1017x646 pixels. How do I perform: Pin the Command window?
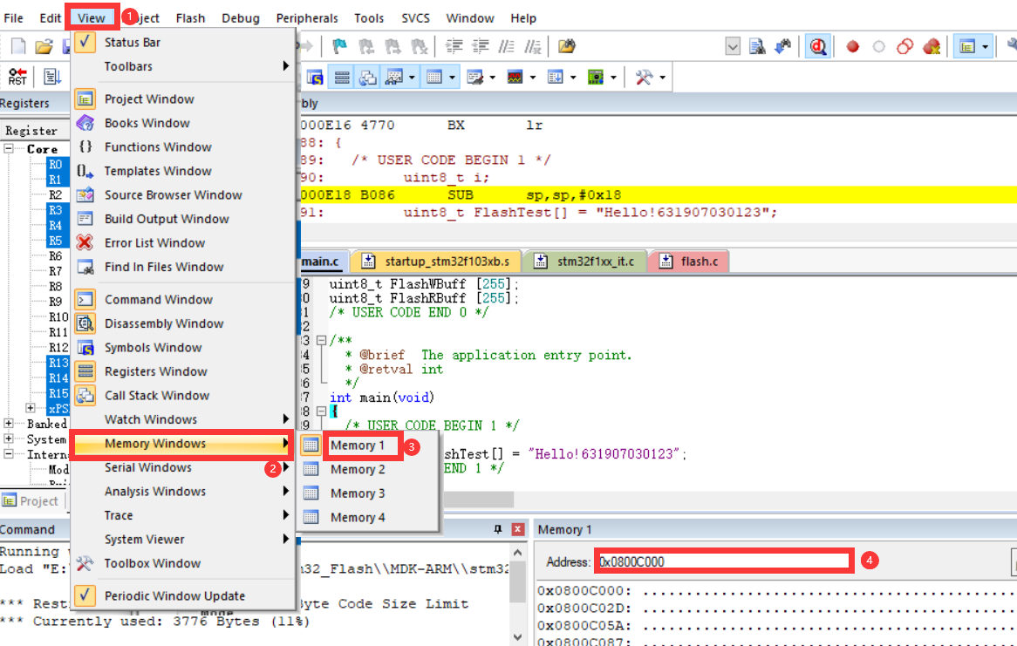pyautogui.click(x=498, y=529)
